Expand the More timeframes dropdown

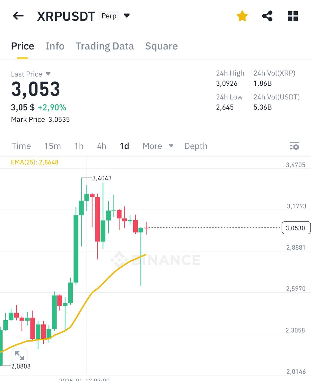pyautogui.click(x=158, y=146)
